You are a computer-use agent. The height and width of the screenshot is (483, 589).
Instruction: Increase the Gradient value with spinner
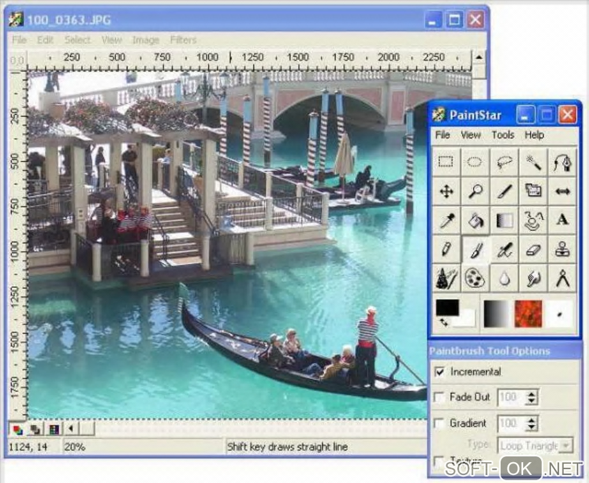click(531, 420)
